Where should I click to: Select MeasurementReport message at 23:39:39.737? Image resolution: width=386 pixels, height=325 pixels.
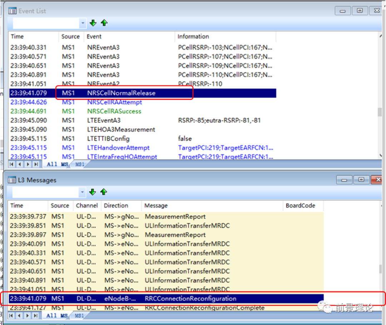point(166,217)
